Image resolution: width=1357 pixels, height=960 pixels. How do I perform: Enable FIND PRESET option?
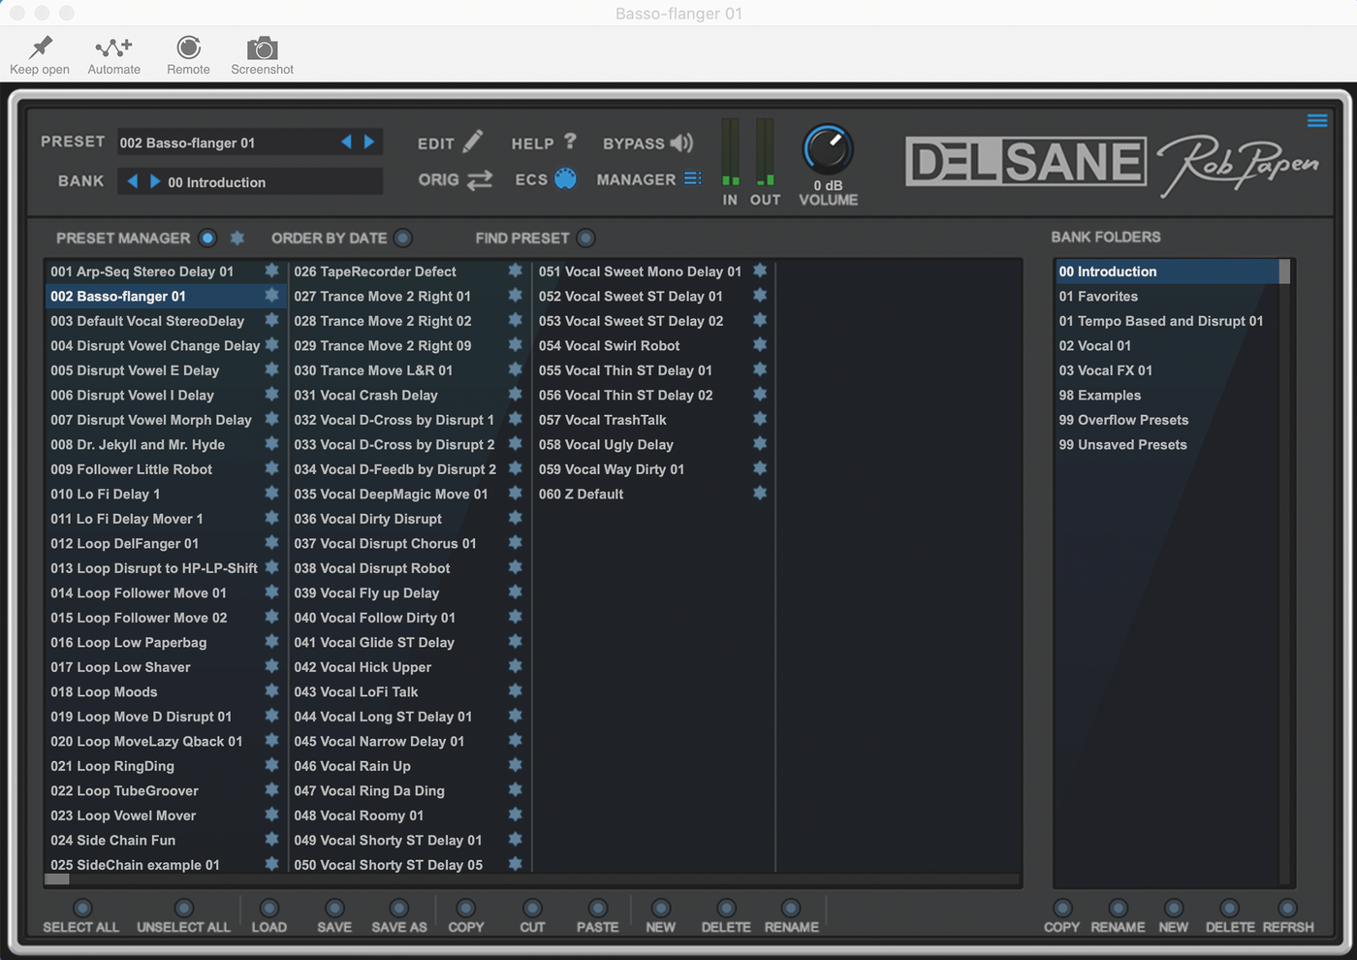(x=585, y=238)
